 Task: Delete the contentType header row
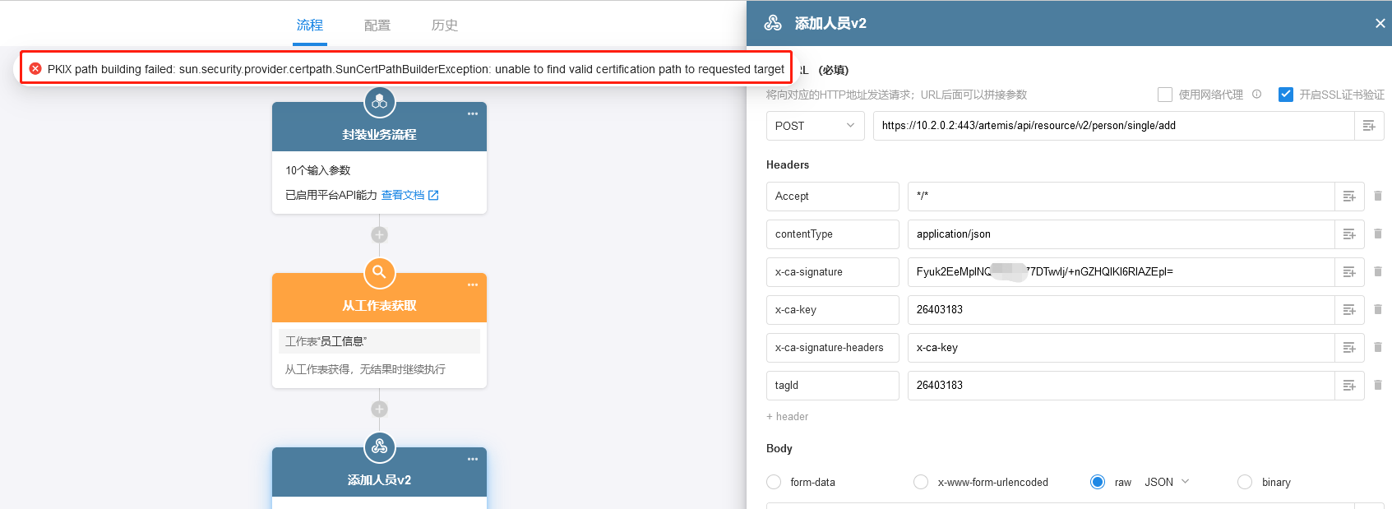1378,234
